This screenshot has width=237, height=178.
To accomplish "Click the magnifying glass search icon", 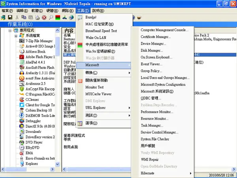I will tap(51, 17).
